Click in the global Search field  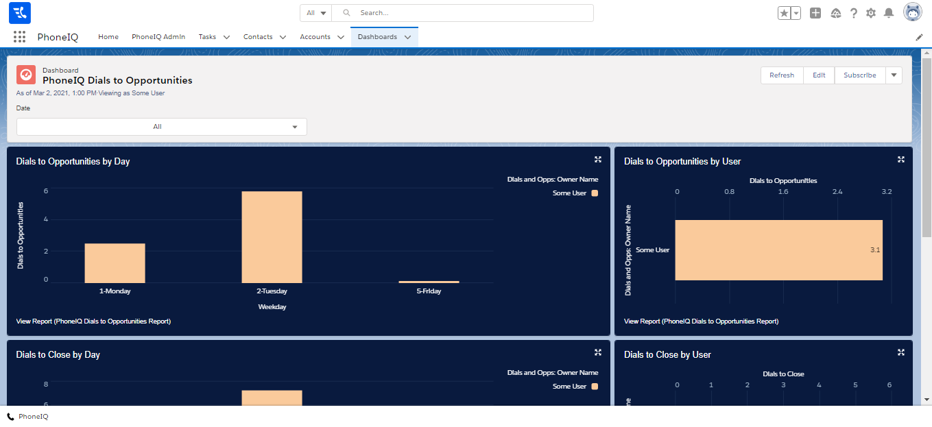473,13
